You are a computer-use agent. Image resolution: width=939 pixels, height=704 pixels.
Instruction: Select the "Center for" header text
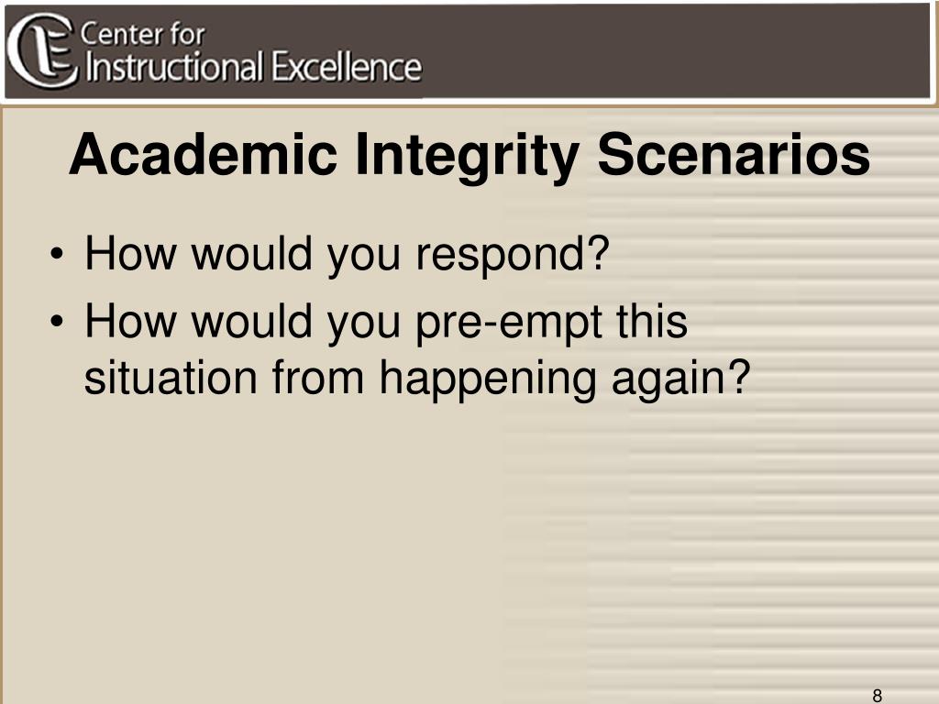pyautogui.click(x=142, y=34)
